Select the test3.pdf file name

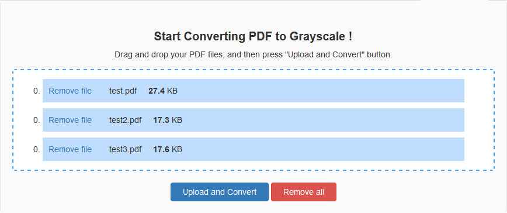pos(125,149)
